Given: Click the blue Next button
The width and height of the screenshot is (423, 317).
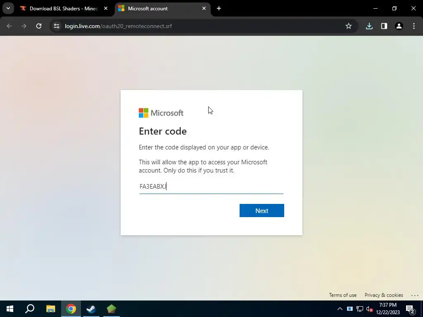Looking at the screenshot, I should coord(261,211).
